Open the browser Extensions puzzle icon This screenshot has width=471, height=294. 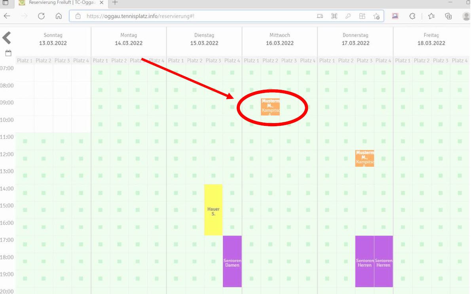412,16
